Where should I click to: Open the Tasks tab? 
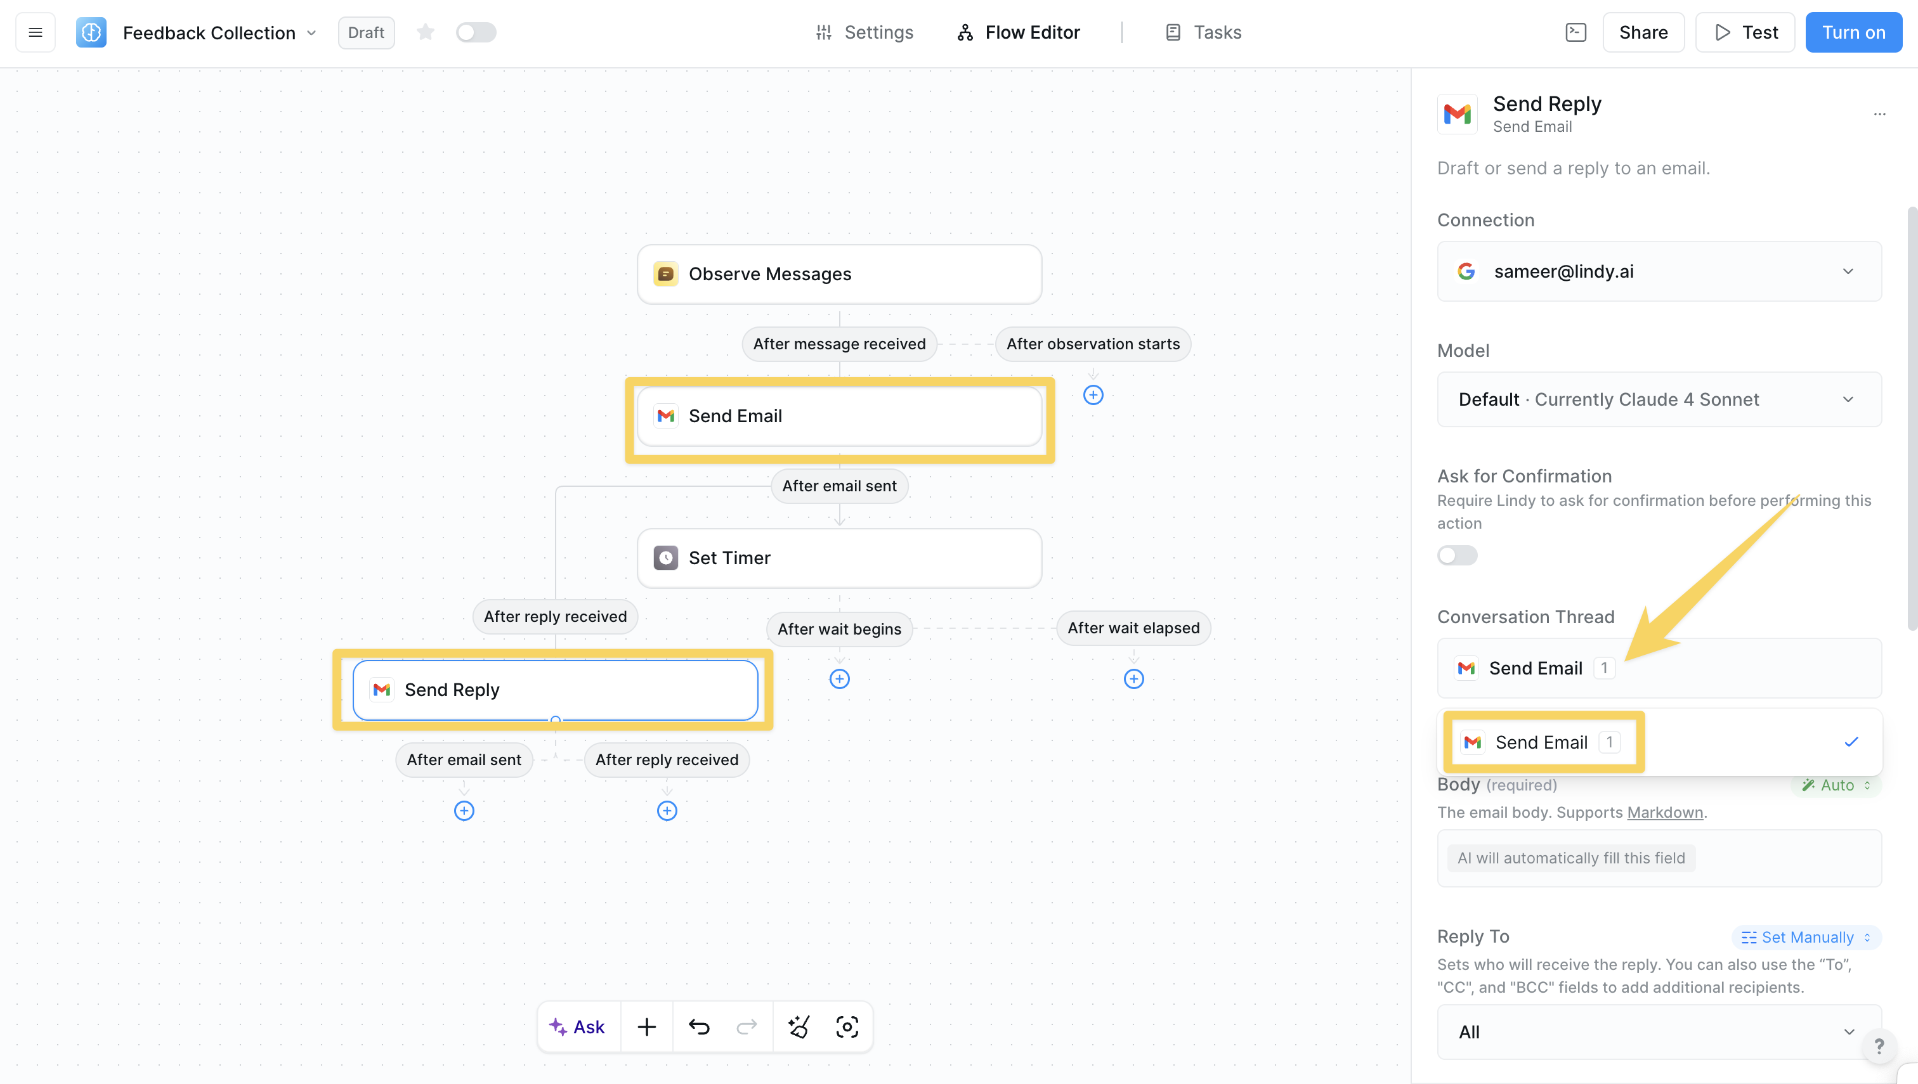1203,33
